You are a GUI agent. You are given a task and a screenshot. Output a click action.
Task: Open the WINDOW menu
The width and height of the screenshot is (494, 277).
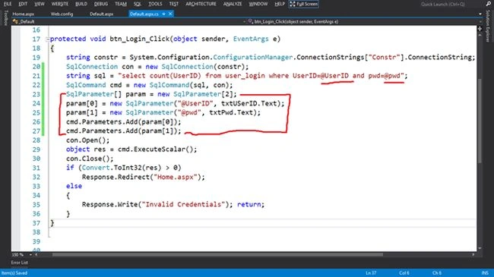(x=258, y=4)
